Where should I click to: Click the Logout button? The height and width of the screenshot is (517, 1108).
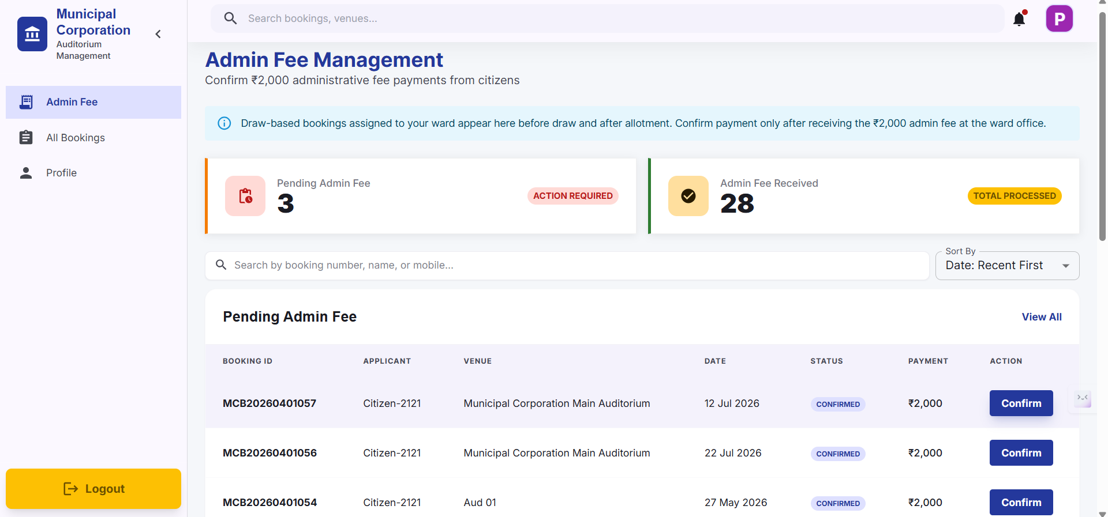(x=93, y=489)
